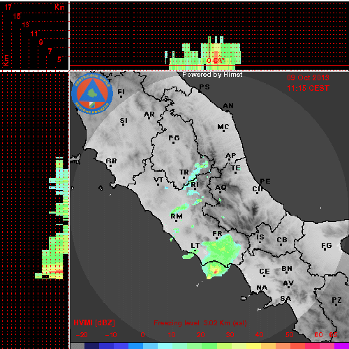The width and height of the screenshot is (349, 349).
Task: Click the '13' altitude label
Action: pyautogui.click(x=26, y=24)
